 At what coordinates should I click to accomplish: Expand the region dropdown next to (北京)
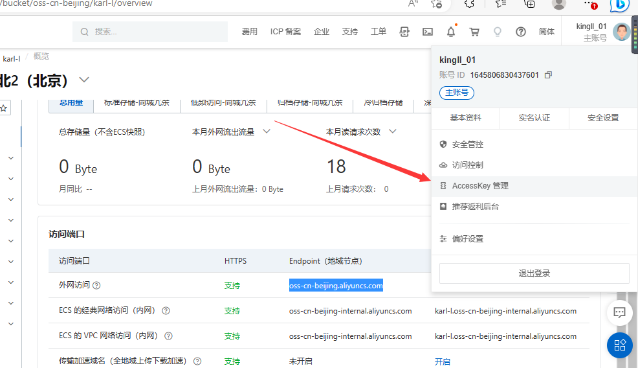tap(84, 80)
